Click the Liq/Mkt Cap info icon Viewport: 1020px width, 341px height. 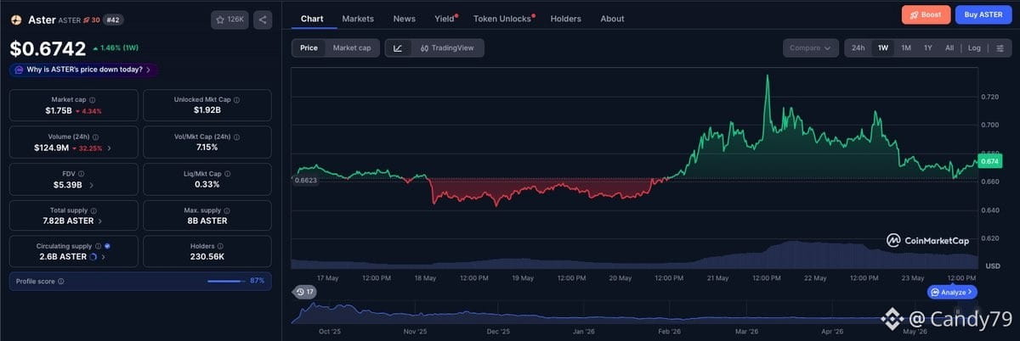coord(228,173)
